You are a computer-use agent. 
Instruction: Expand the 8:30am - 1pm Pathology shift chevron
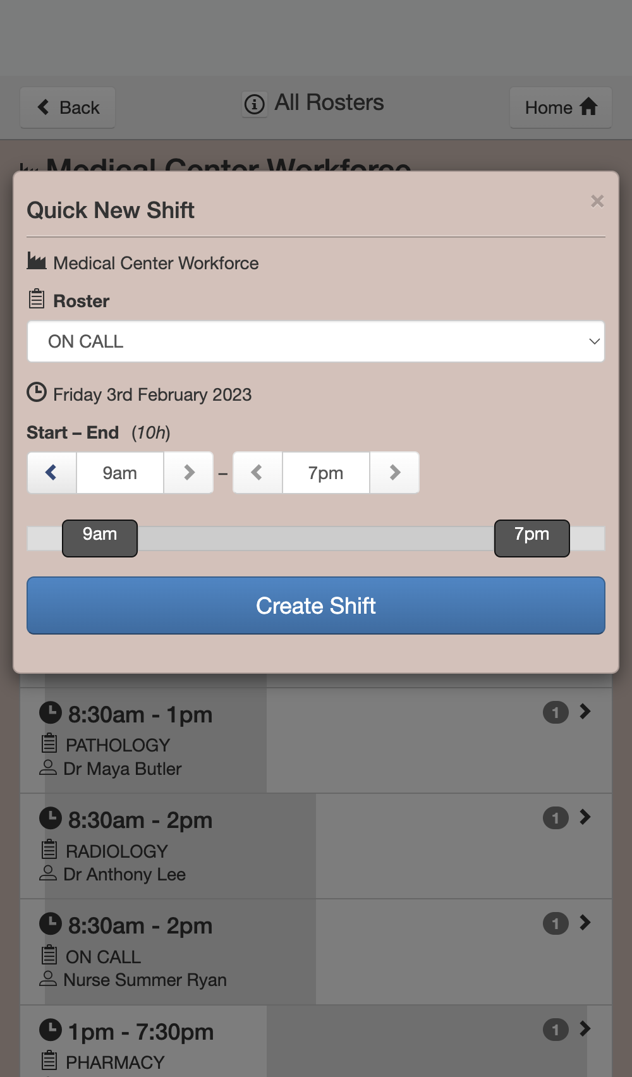point(585,712)
